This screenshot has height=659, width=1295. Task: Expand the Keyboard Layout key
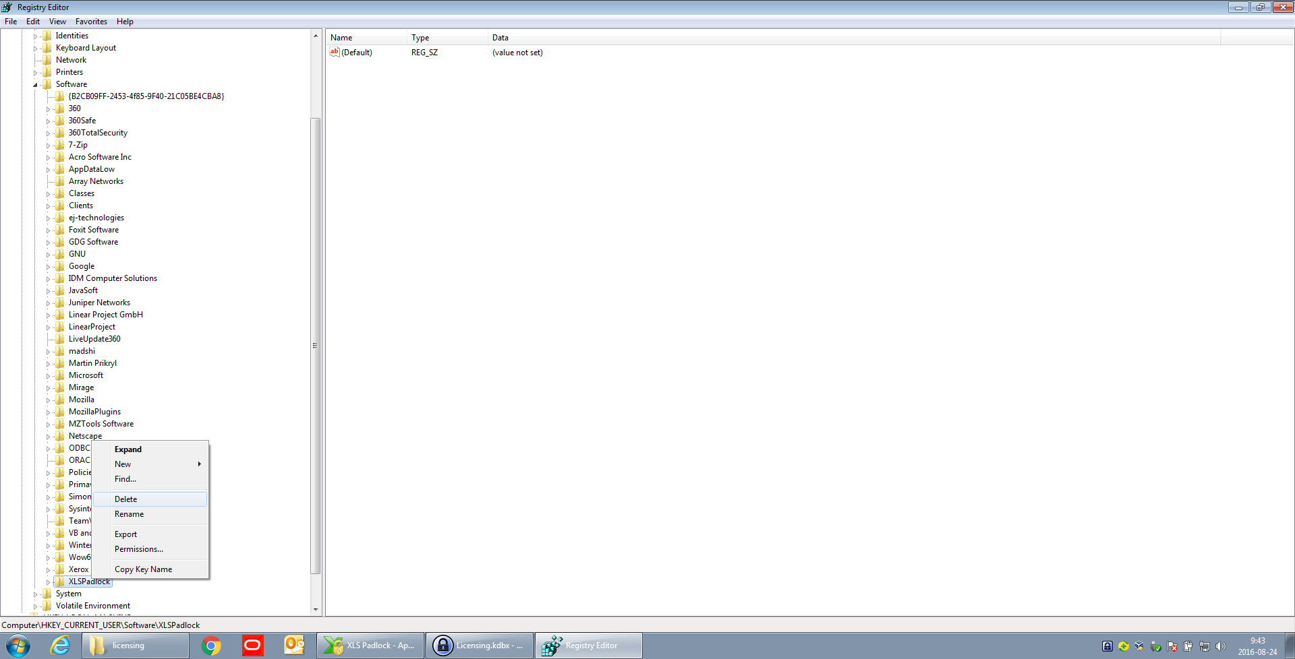(35, 49)
